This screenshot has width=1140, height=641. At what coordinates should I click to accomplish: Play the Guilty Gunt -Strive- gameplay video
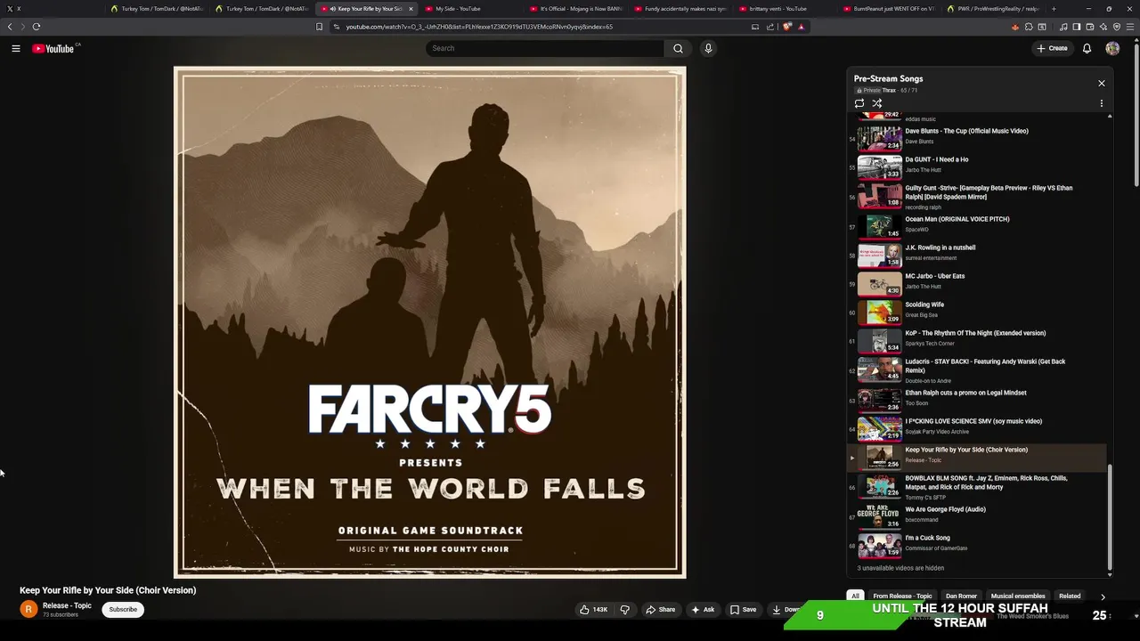pos(978,197)
